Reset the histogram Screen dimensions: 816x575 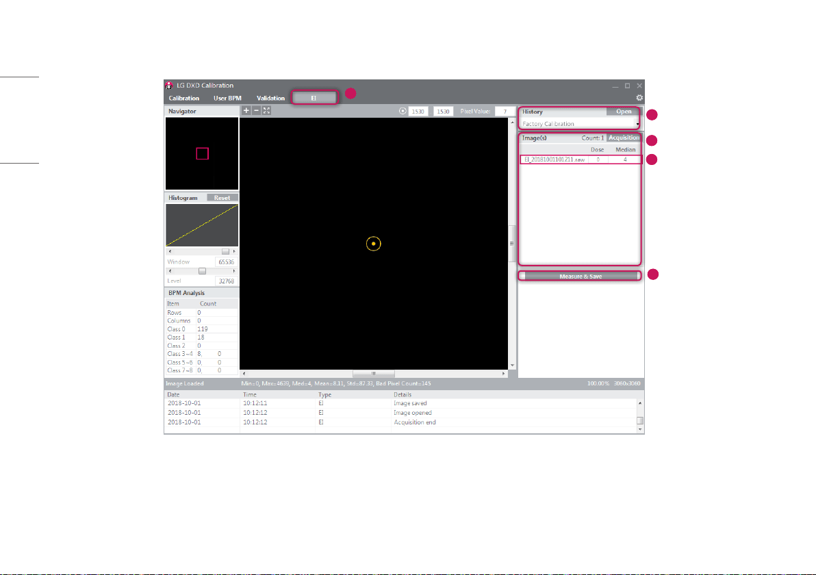tap(222, 198)
